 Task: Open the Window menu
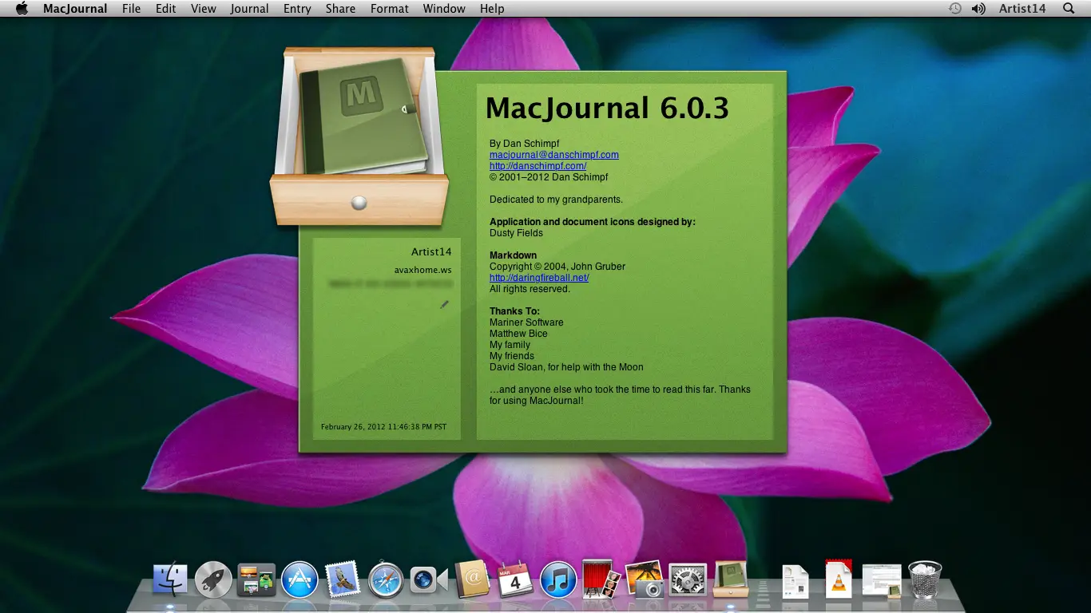click(444, 9)
